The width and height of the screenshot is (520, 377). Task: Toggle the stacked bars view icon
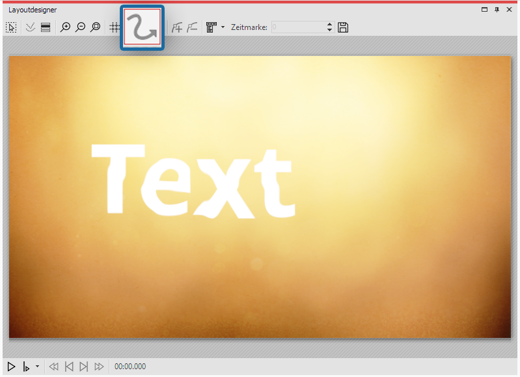[x=46, y=27]
